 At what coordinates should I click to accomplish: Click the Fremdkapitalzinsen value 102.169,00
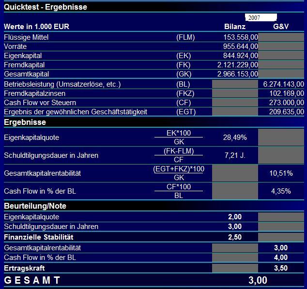(x=287, y=93)
